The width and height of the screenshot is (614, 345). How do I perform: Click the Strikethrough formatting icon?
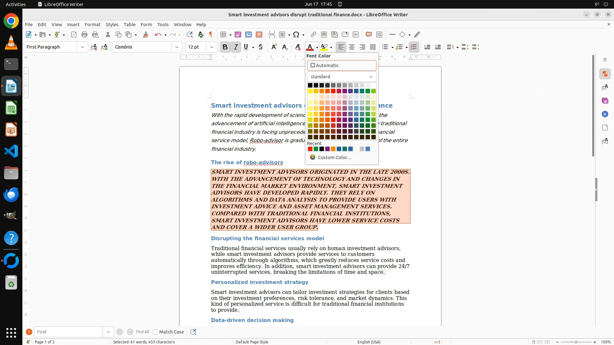tap(261, 47)
